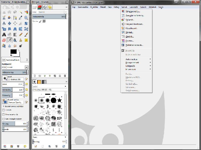This screenshot has width=201, height=150.
Task: Switch to the Channels tab
Action: tap(40, 7)
